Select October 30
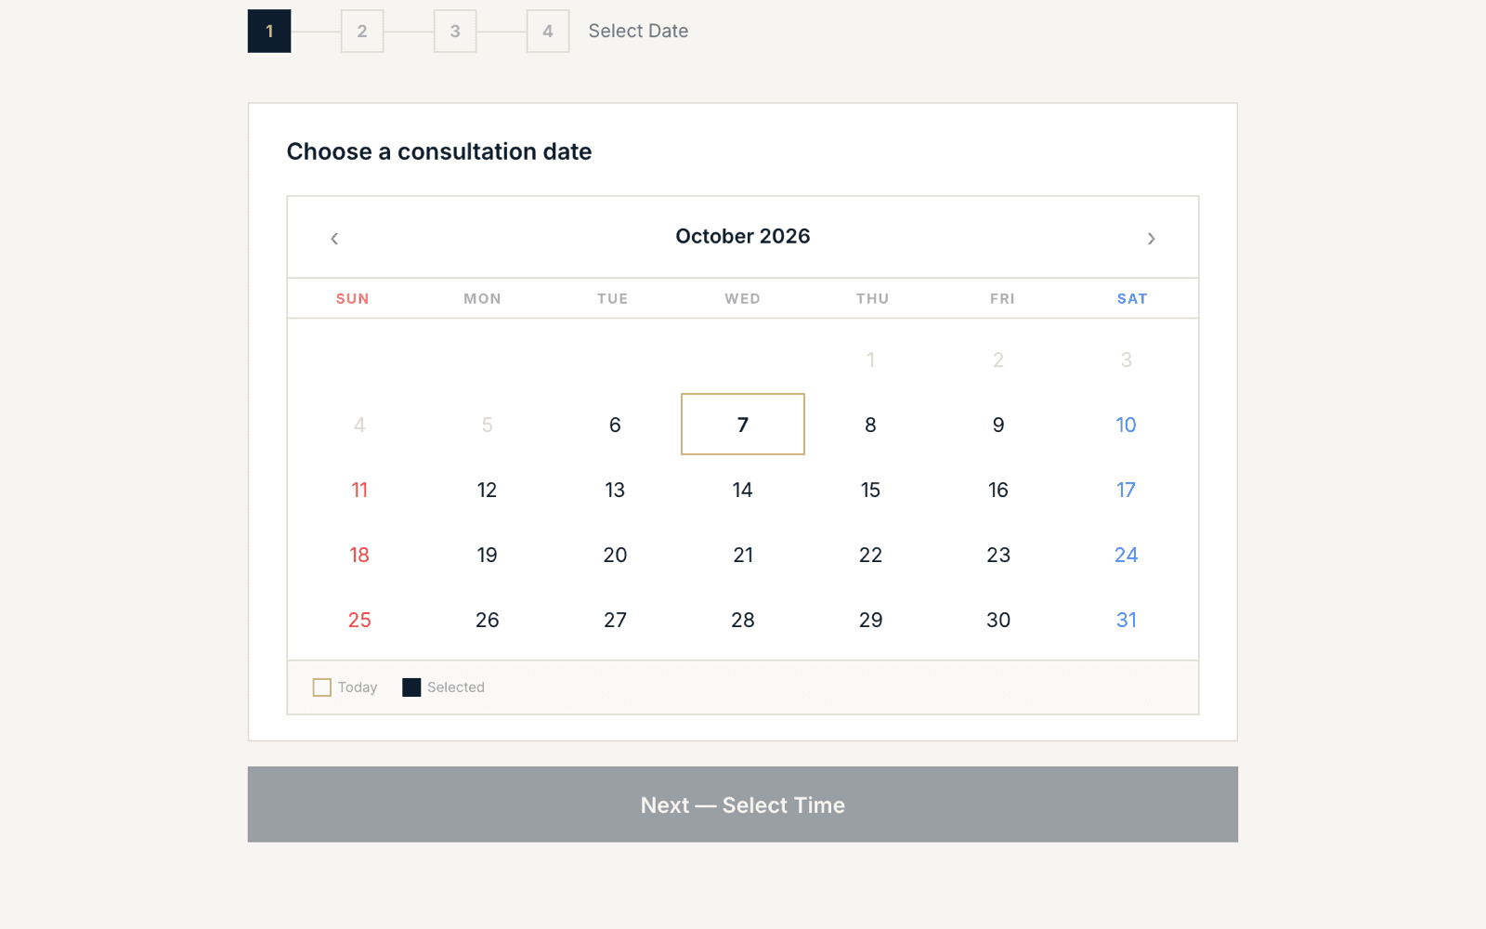 (998, 620)
